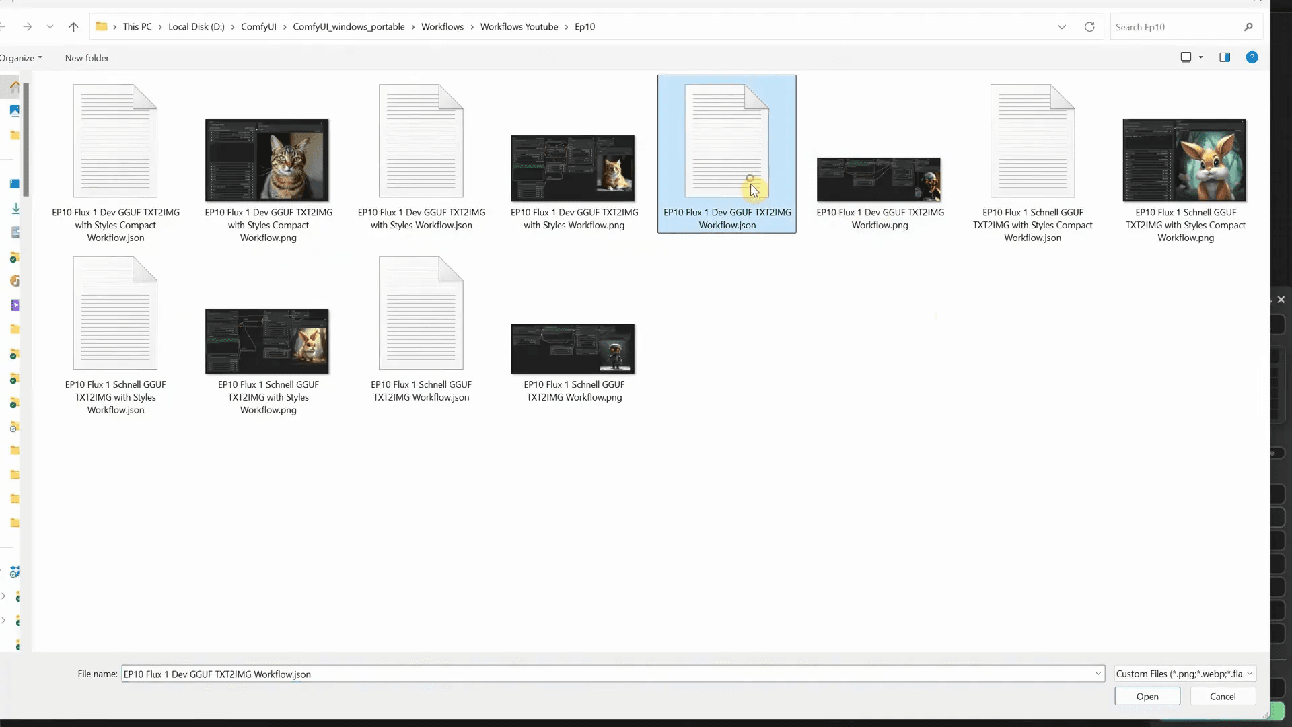Click the search magnifier icon
The width and height of the screenshot is (1292, 727).
[1248, 27]
